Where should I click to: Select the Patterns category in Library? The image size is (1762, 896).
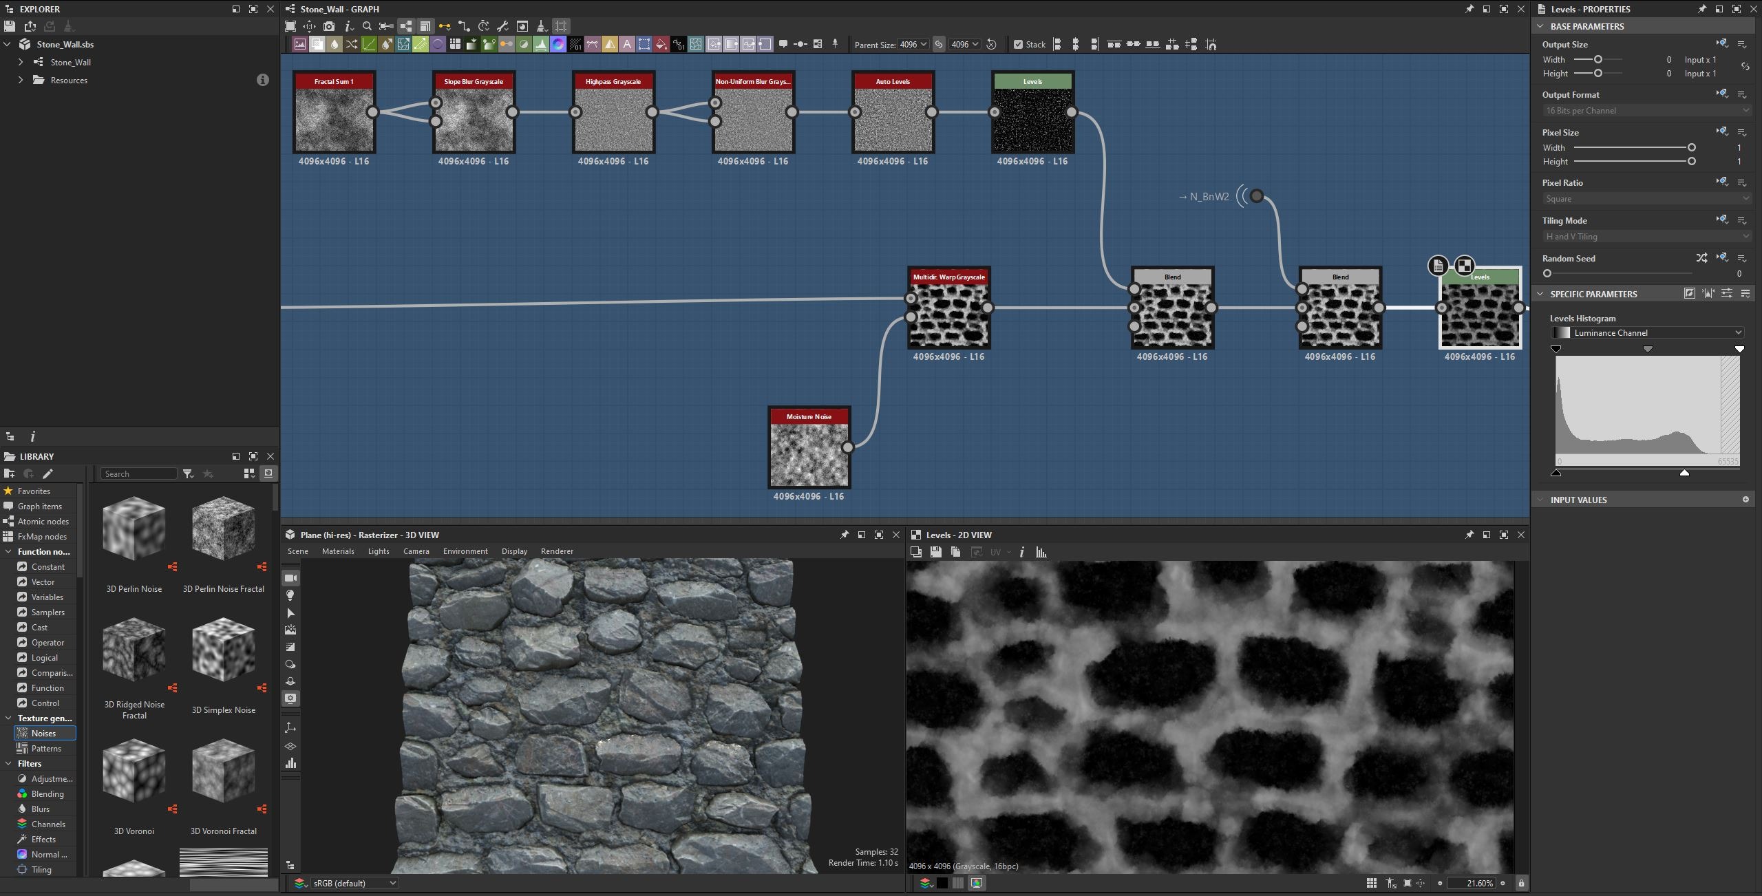coord(46,748)
